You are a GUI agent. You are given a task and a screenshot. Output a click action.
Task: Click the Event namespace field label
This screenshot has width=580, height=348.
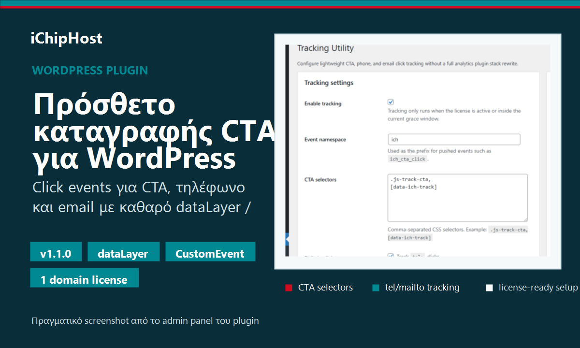[x=325, y=140]
